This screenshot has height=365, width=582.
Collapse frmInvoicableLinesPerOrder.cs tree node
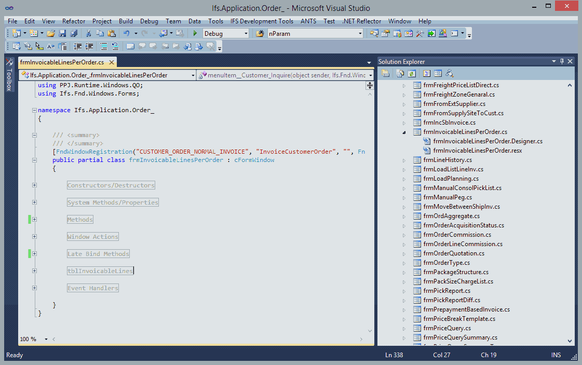click(x=404, y=132)
